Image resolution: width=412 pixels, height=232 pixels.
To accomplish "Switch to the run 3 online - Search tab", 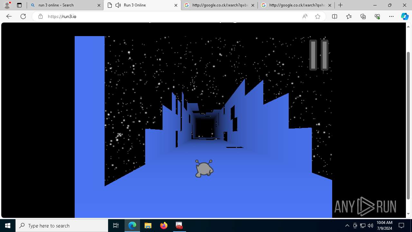I will (x=65, y=5).
